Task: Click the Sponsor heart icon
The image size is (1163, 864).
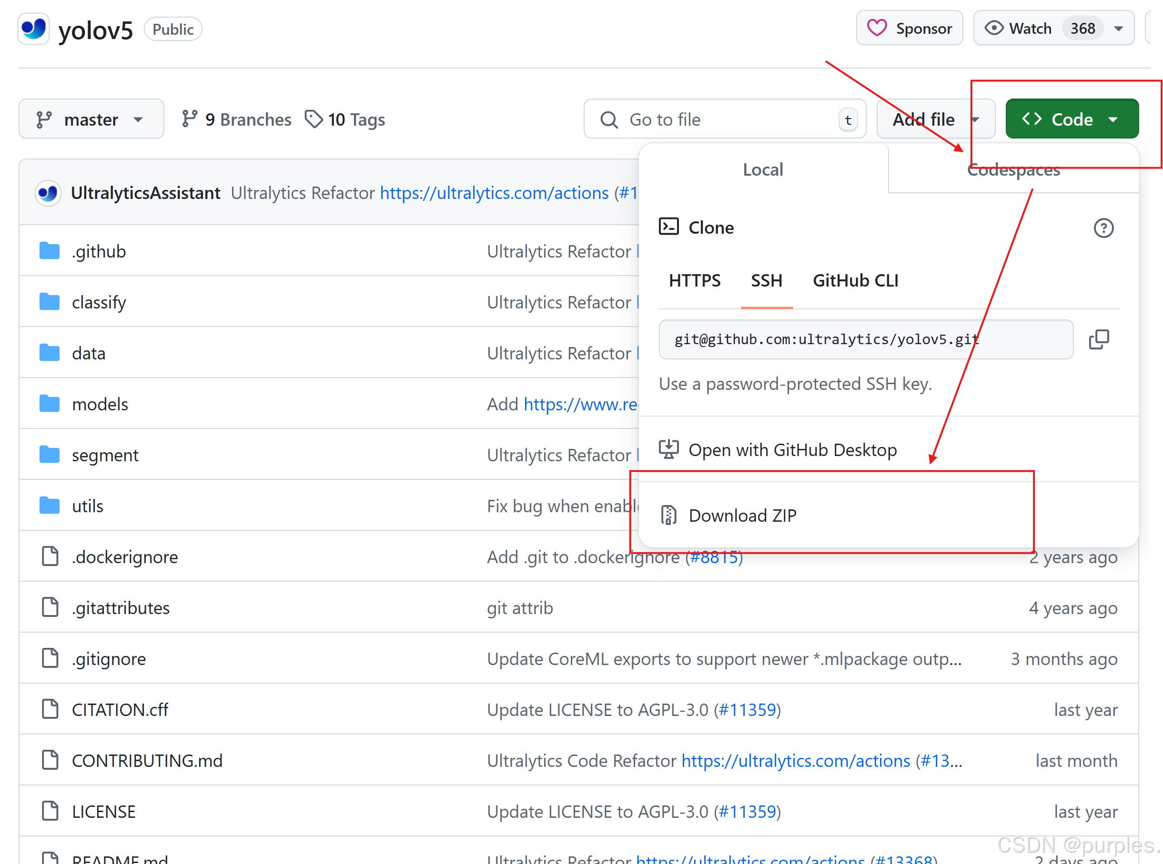Action: click(877, 28)
